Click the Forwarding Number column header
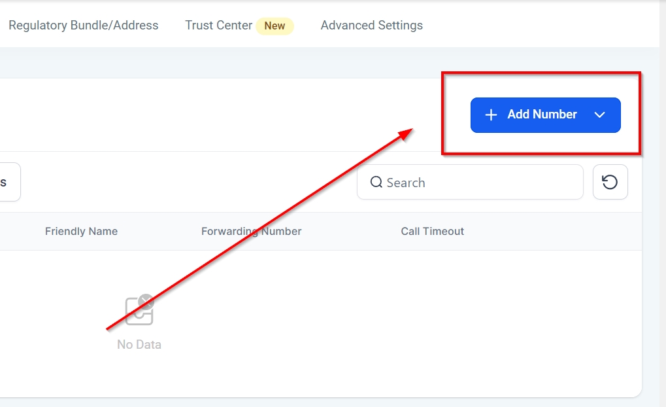Screen dimensions: 666x407 pyautogui.click(x=251, y=231)
